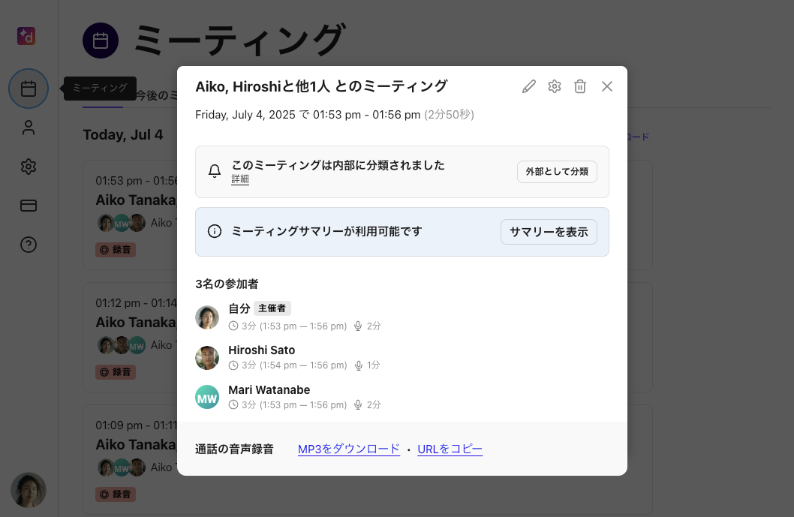
Task: Open the contacts person icon in sidebar
Action: pos(29,128)
